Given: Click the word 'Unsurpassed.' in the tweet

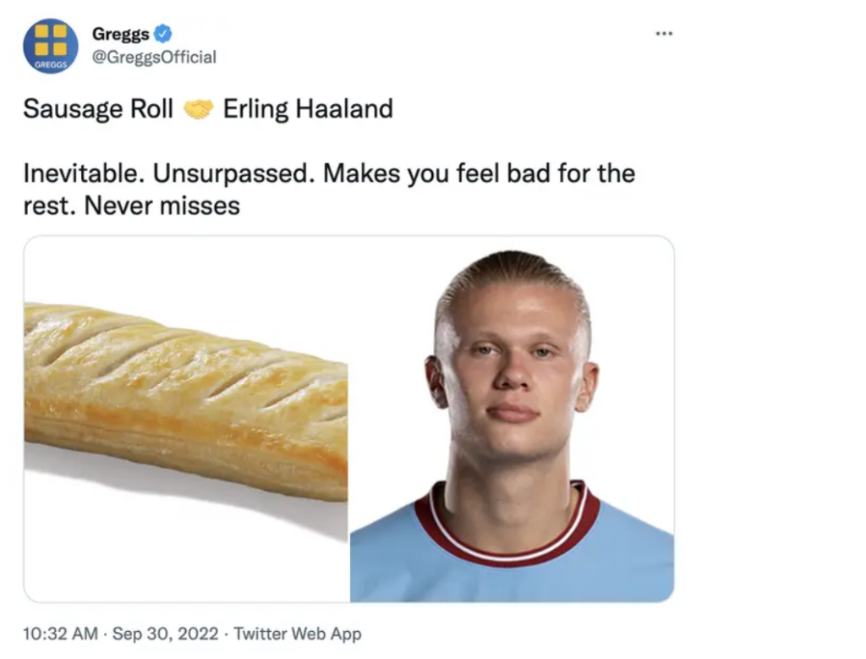Looking at the screenshot, I should point(233,174).
